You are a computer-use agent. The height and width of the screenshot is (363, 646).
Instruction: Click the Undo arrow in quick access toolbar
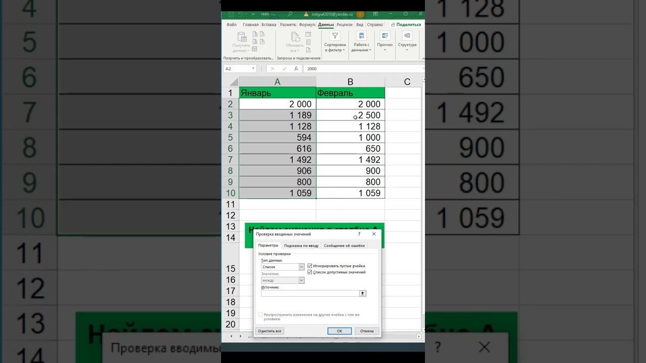tap(241, 14)
